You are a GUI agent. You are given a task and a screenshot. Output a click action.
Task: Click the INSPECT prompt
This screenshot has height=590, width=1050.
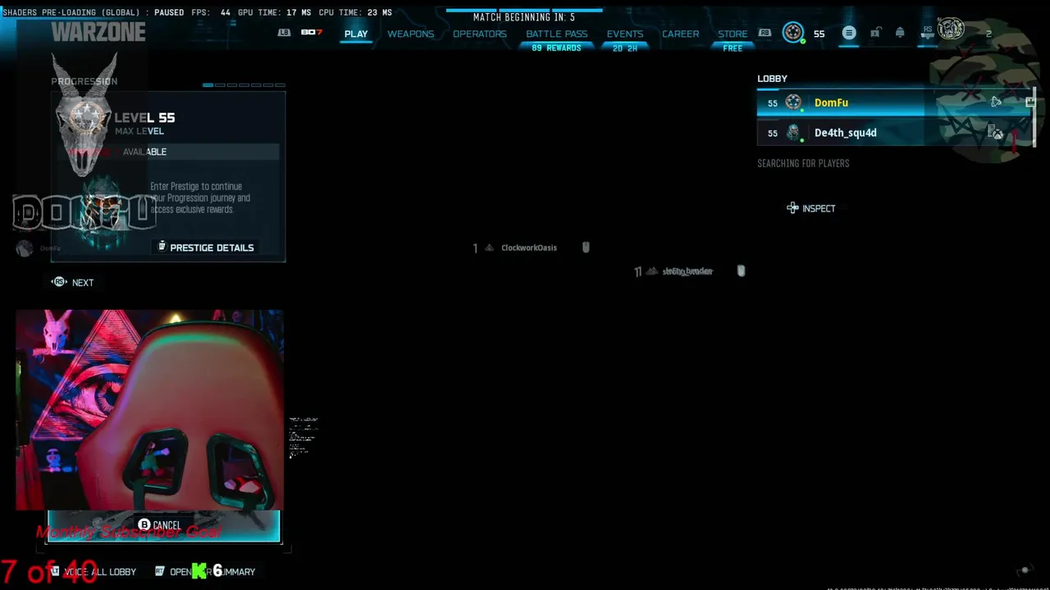(x=810, y=208)
